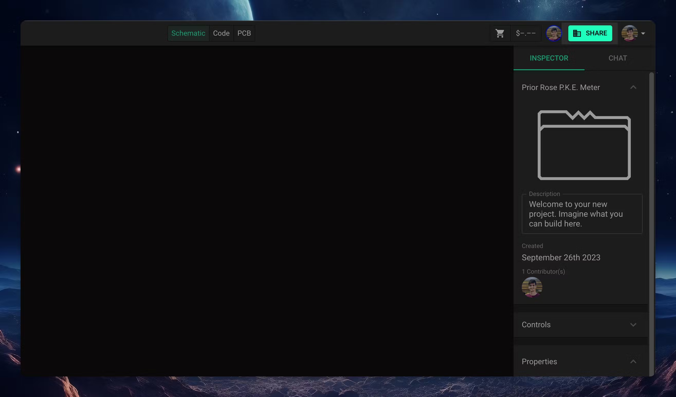This screenshot has height=397, width=676.
Task: Collapse the Properties section chevron
Action: click(633, 362)
